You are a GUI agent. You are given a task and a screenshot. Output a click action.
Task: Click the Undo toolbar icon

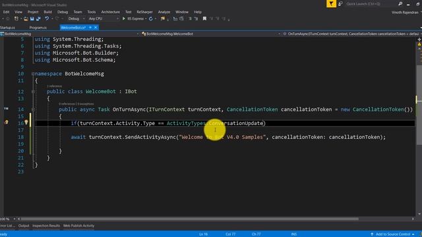coord(47,19)
